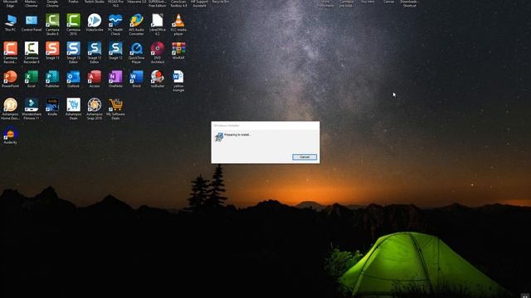Viewport: 531px width, 298px height.
Task: Open IsoBuster desktop shortcut
Action: click(158, 79)
